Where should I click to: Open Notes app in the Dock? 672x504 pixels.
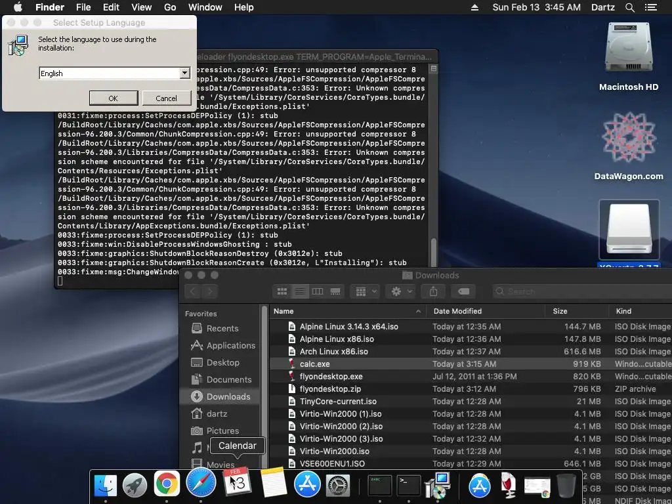tap(273, 482)
